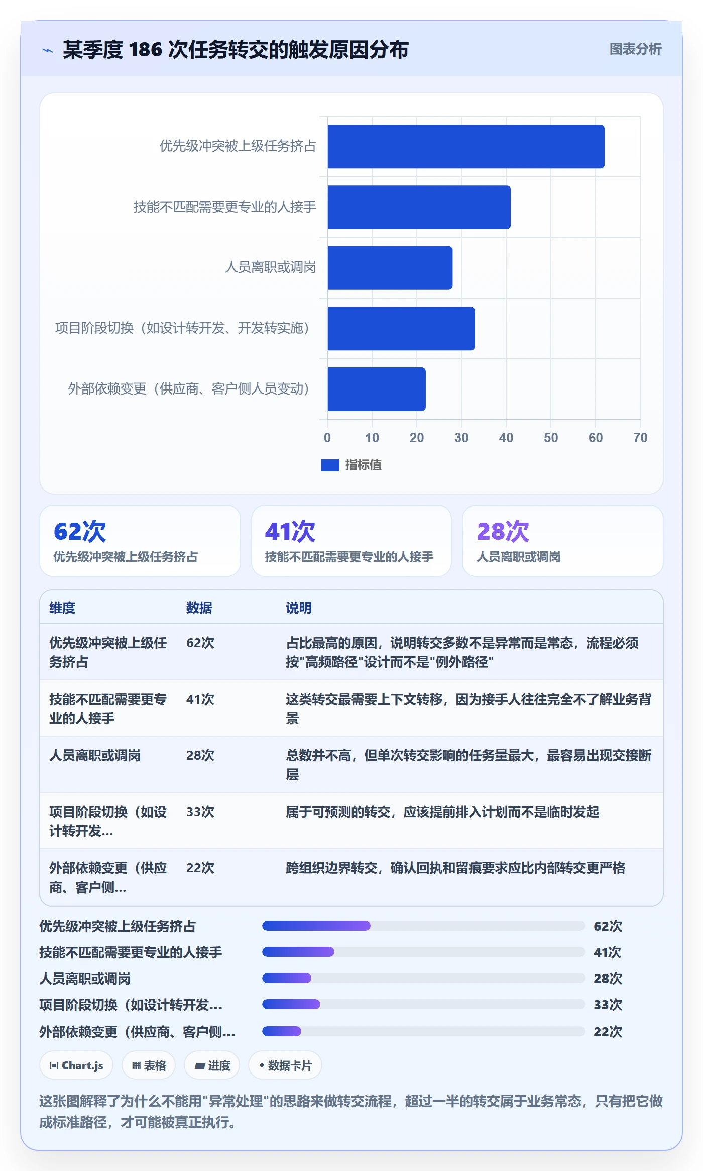703x1171 pixels.
Task: Click the 项目阶段切换 progress bar
Action: (x=424, y=1004)
